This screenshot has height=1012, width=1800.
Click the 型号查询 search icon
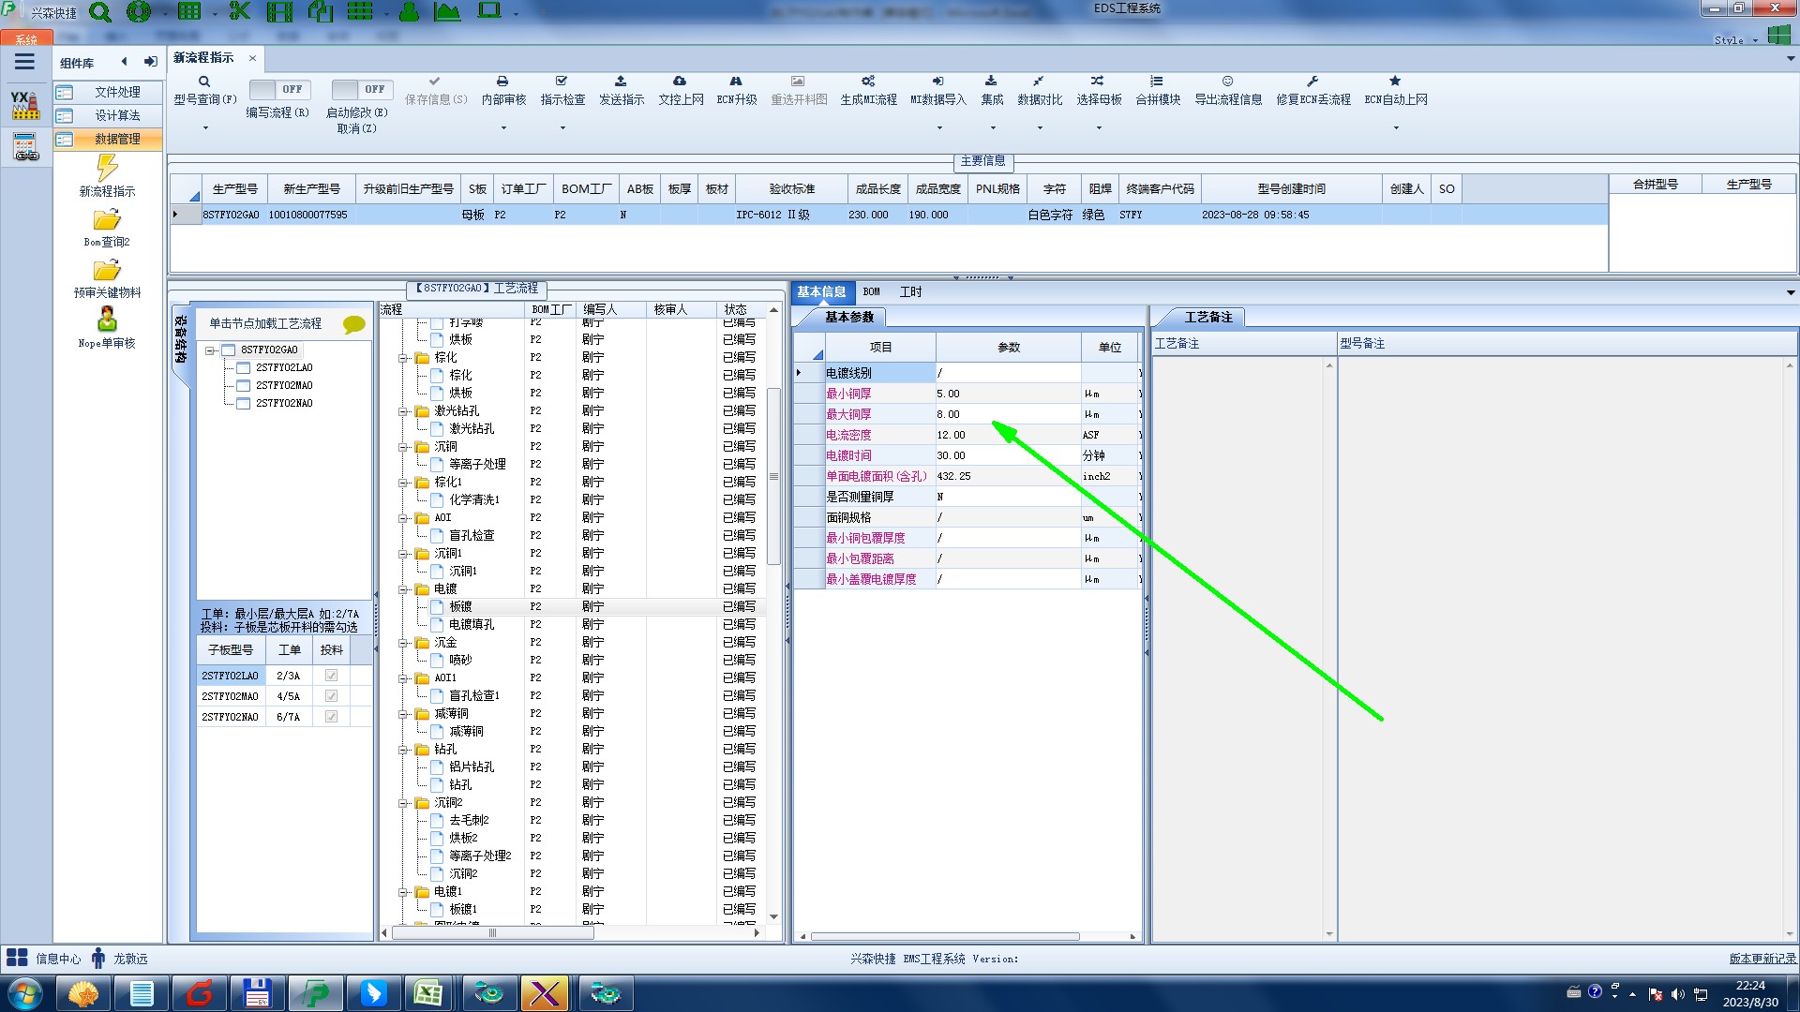point(204,82)
